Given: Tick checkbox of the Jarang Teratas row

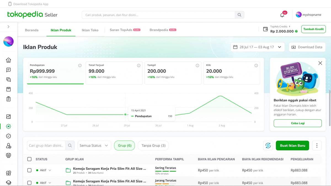Looking at the screenshot, I should [30, 183].
